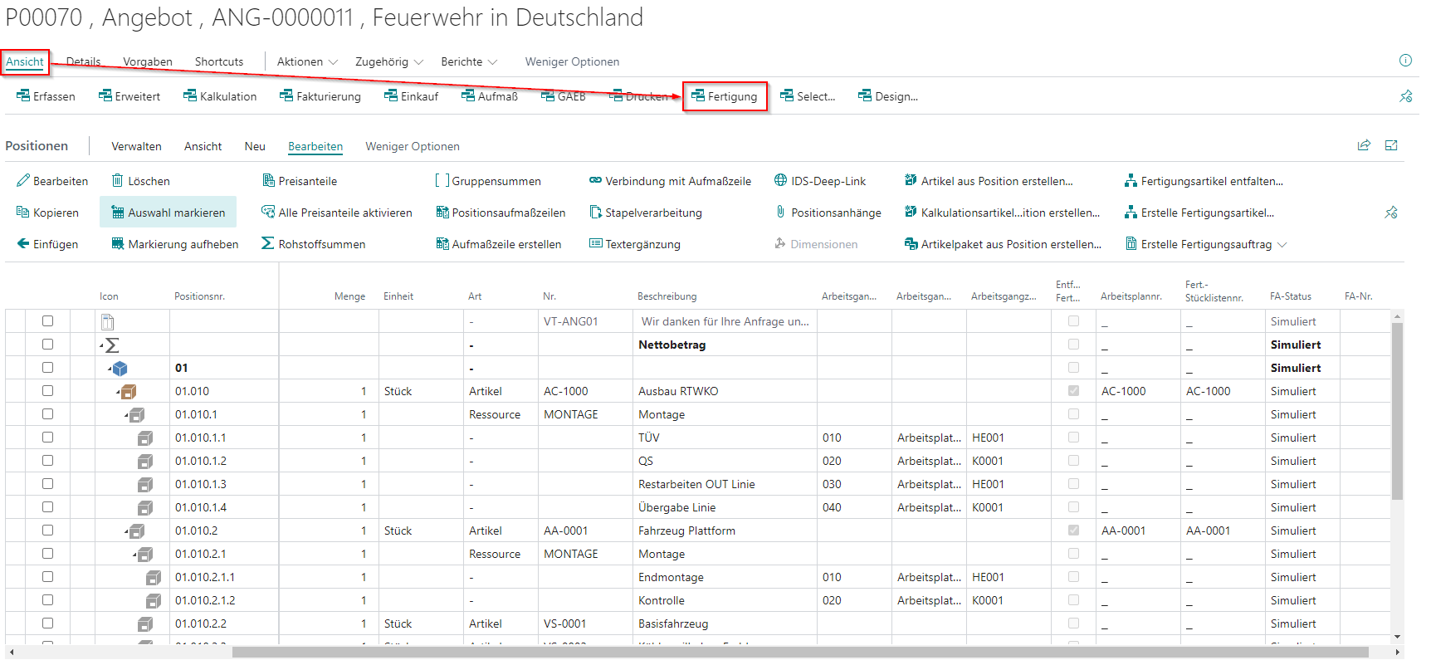Check the row 01.010.2 checkbox
The height and width of the screenshot is (665, 1431).
(x=47, y=531)
